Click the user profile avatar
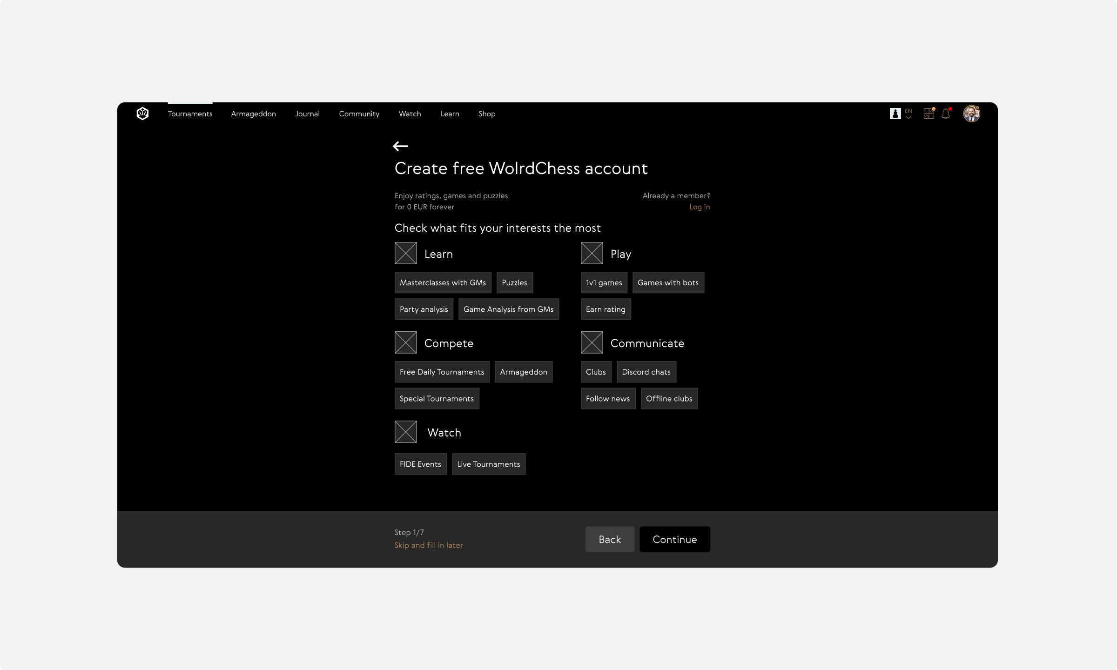 pyautogui.click(x=971, y=114)
